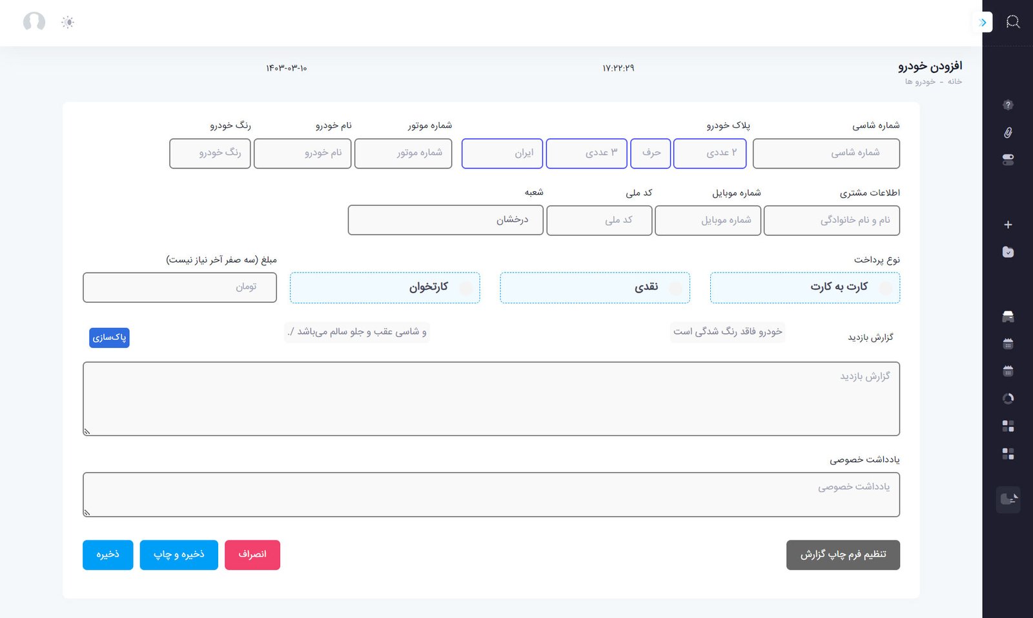Open the شعبه dropdown showing درخشان
Viewport: 1033px width, 618px height.
pos(445,220)
